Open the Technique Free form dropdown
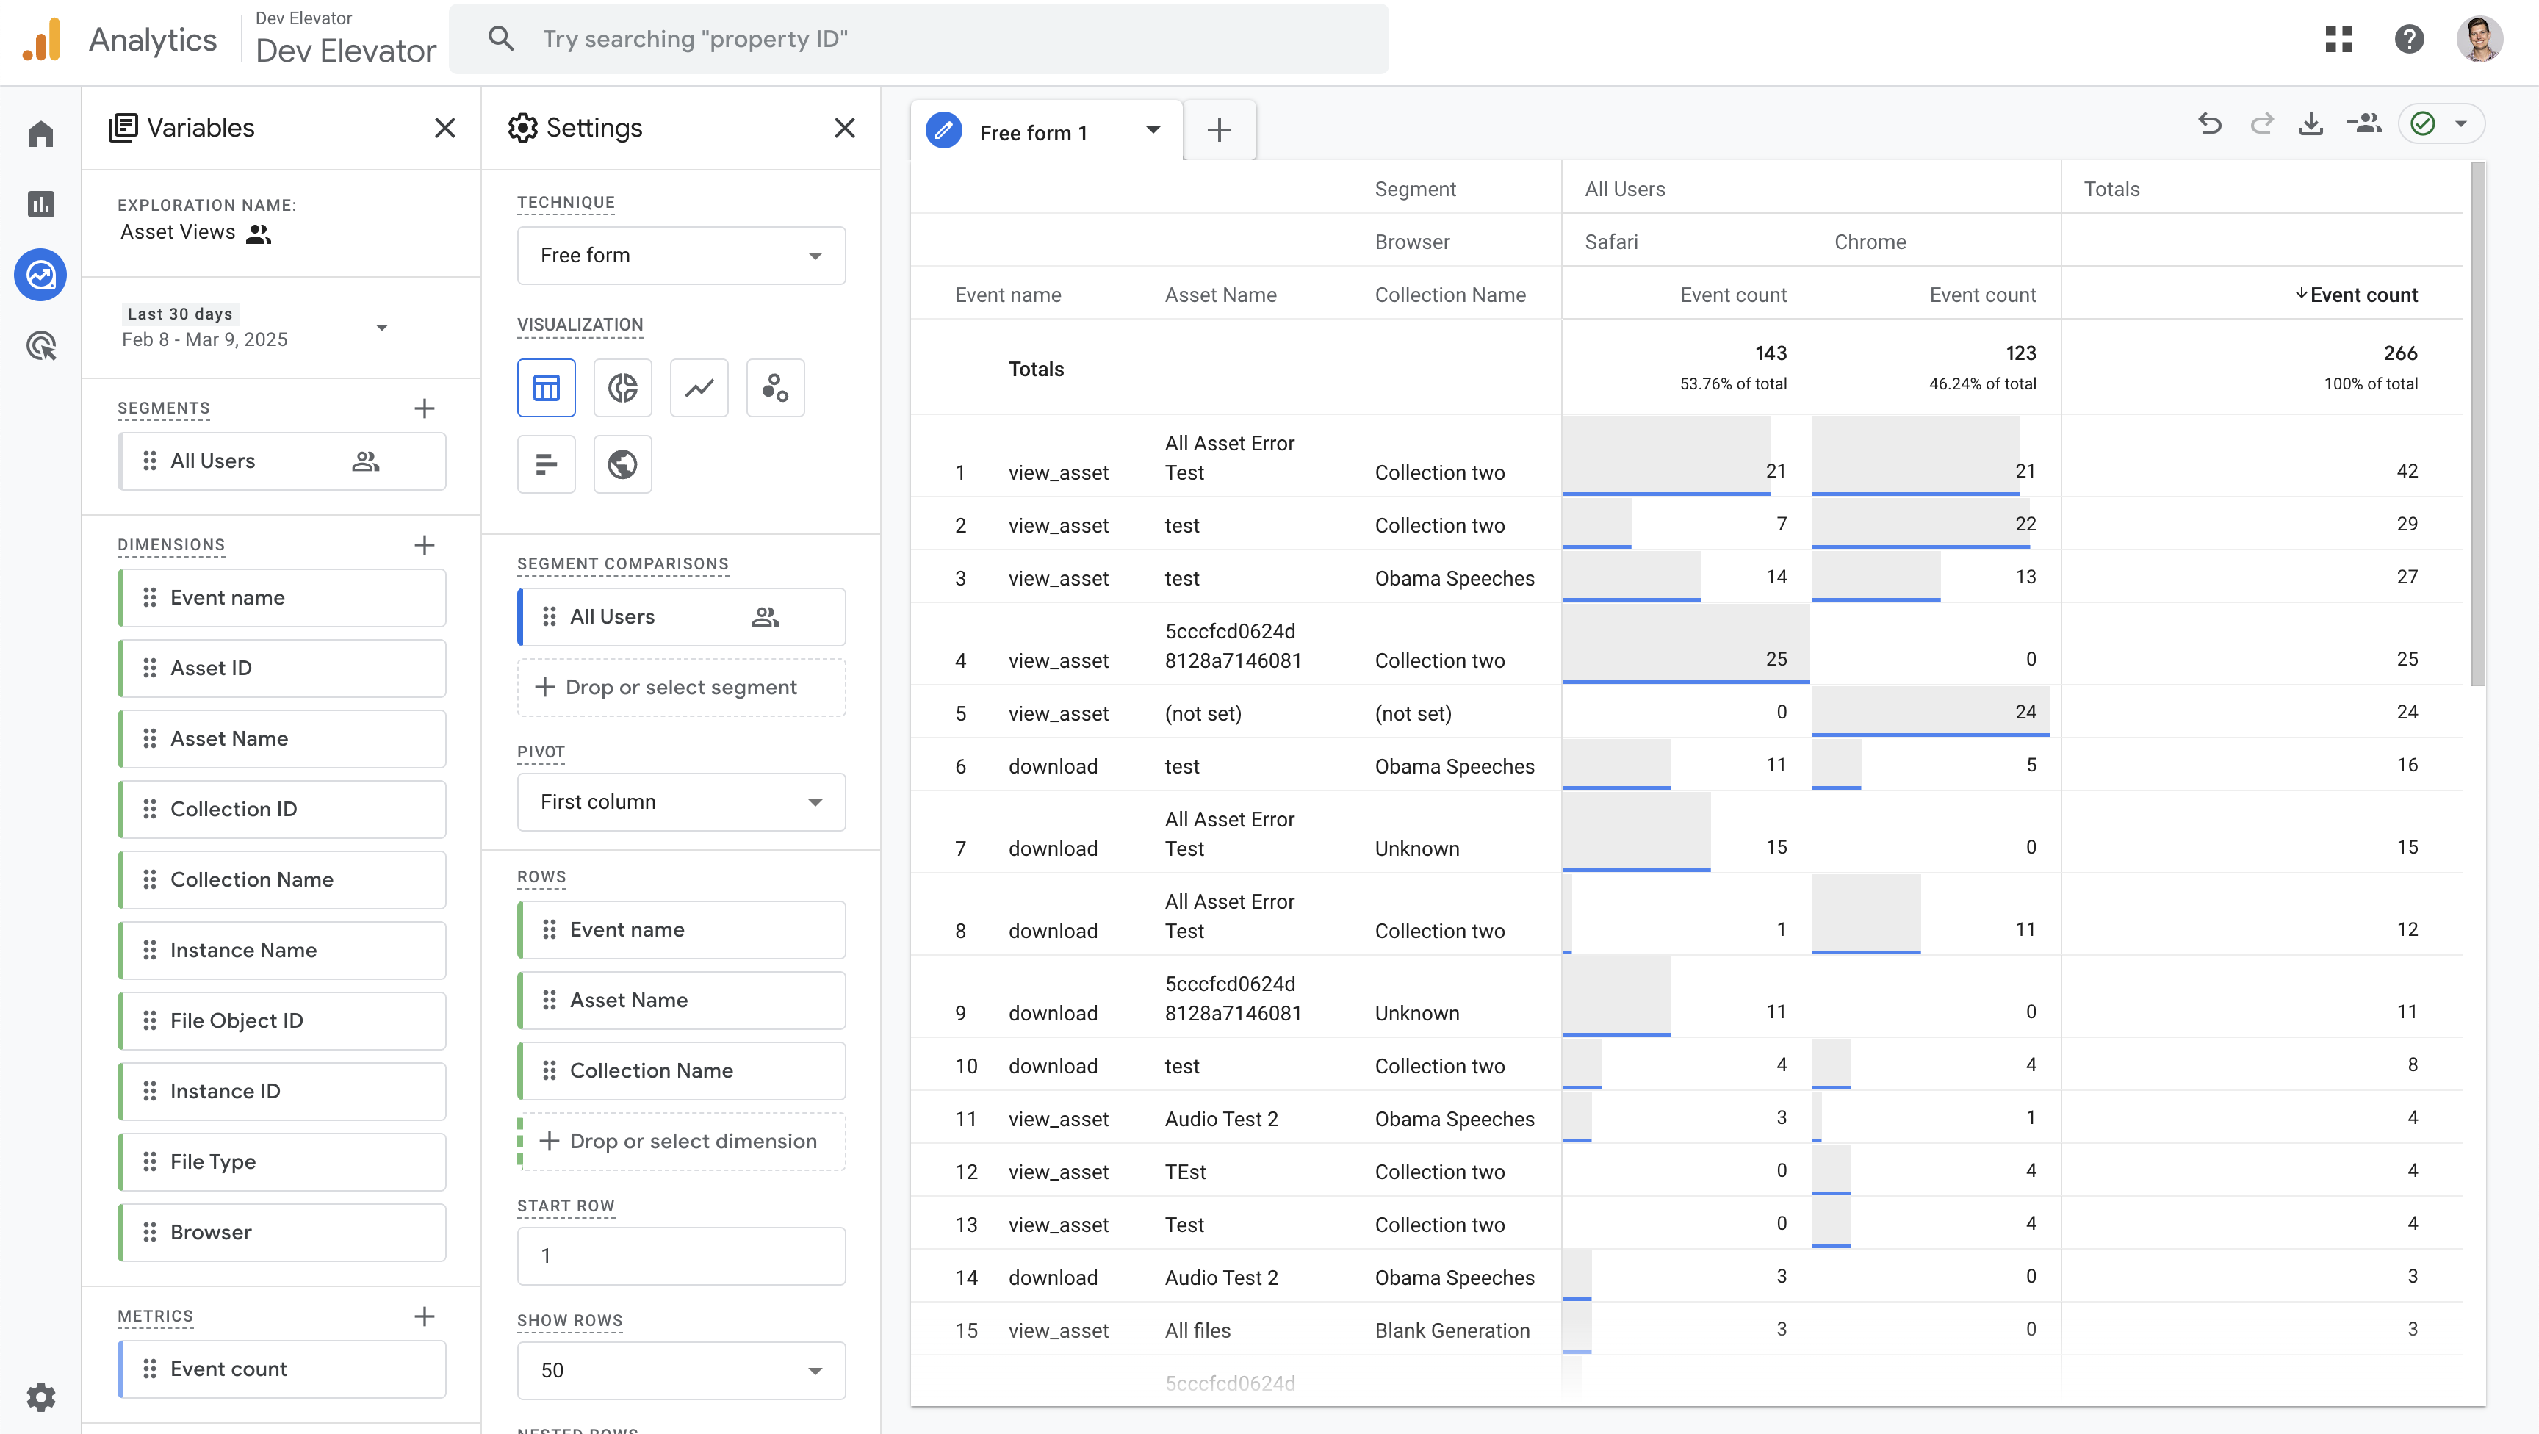 click(x=681, y=255)
